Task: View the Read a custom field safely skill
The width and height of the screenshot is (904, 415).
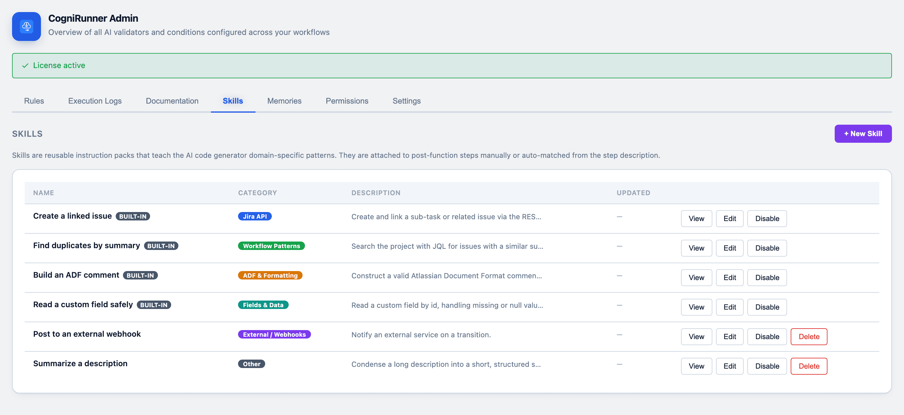Action: click(696, 307)
